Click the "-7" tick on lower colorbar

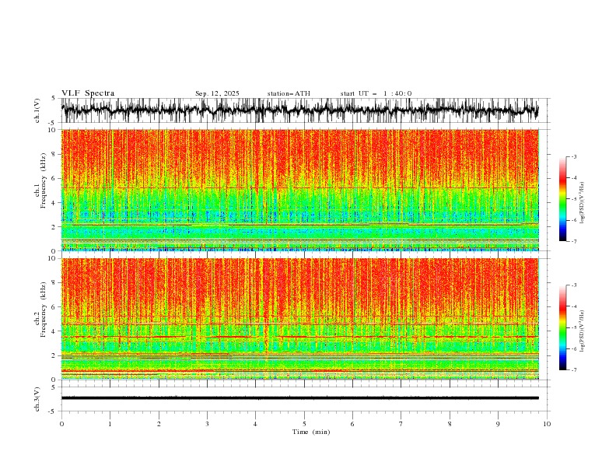573,369
